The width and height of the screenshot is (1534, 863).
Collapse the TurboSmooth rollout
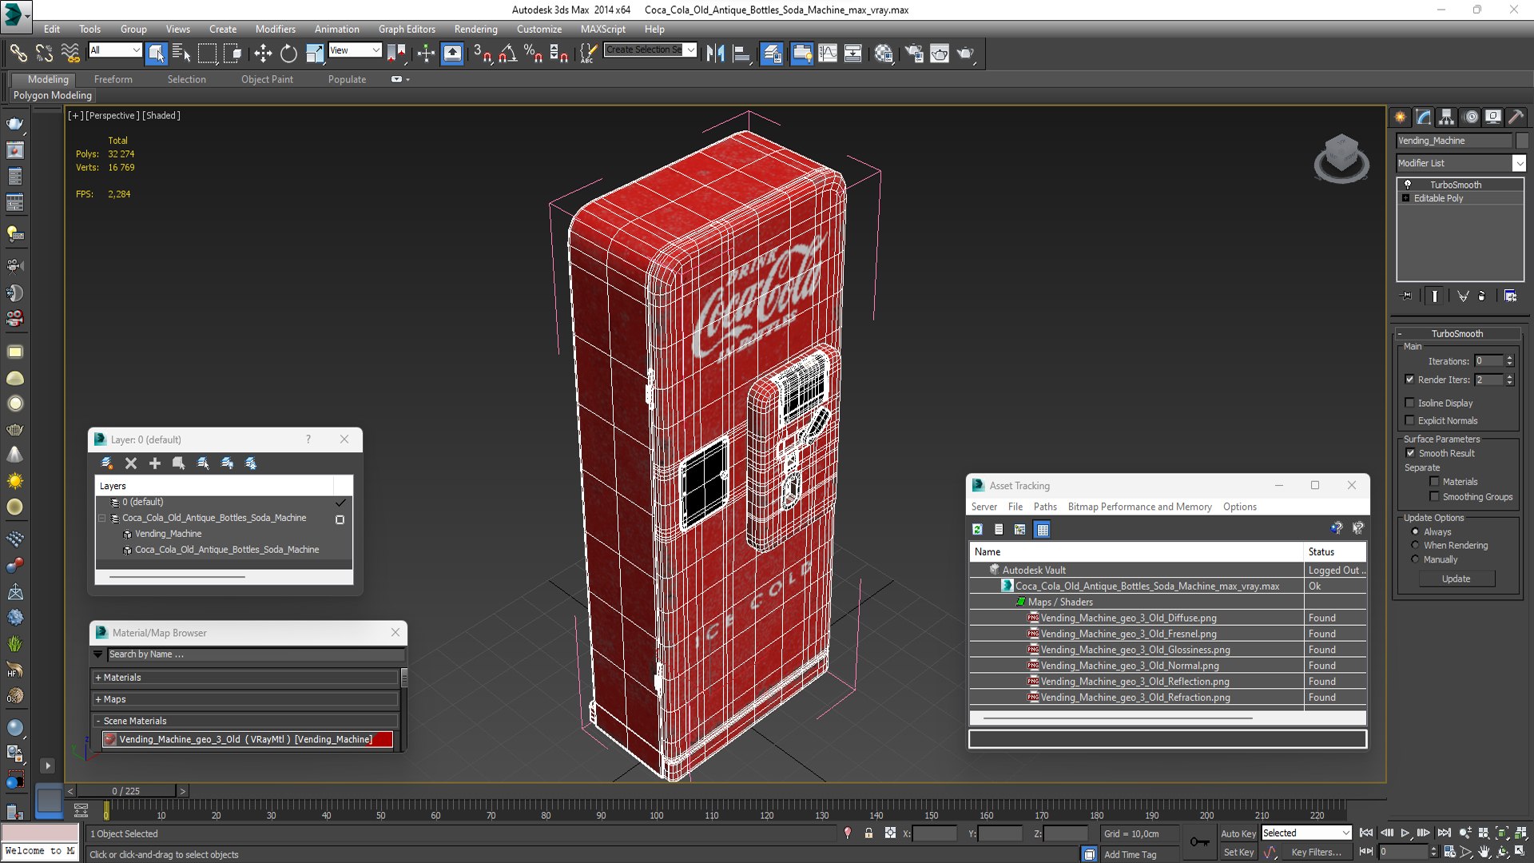[1457, 334]
